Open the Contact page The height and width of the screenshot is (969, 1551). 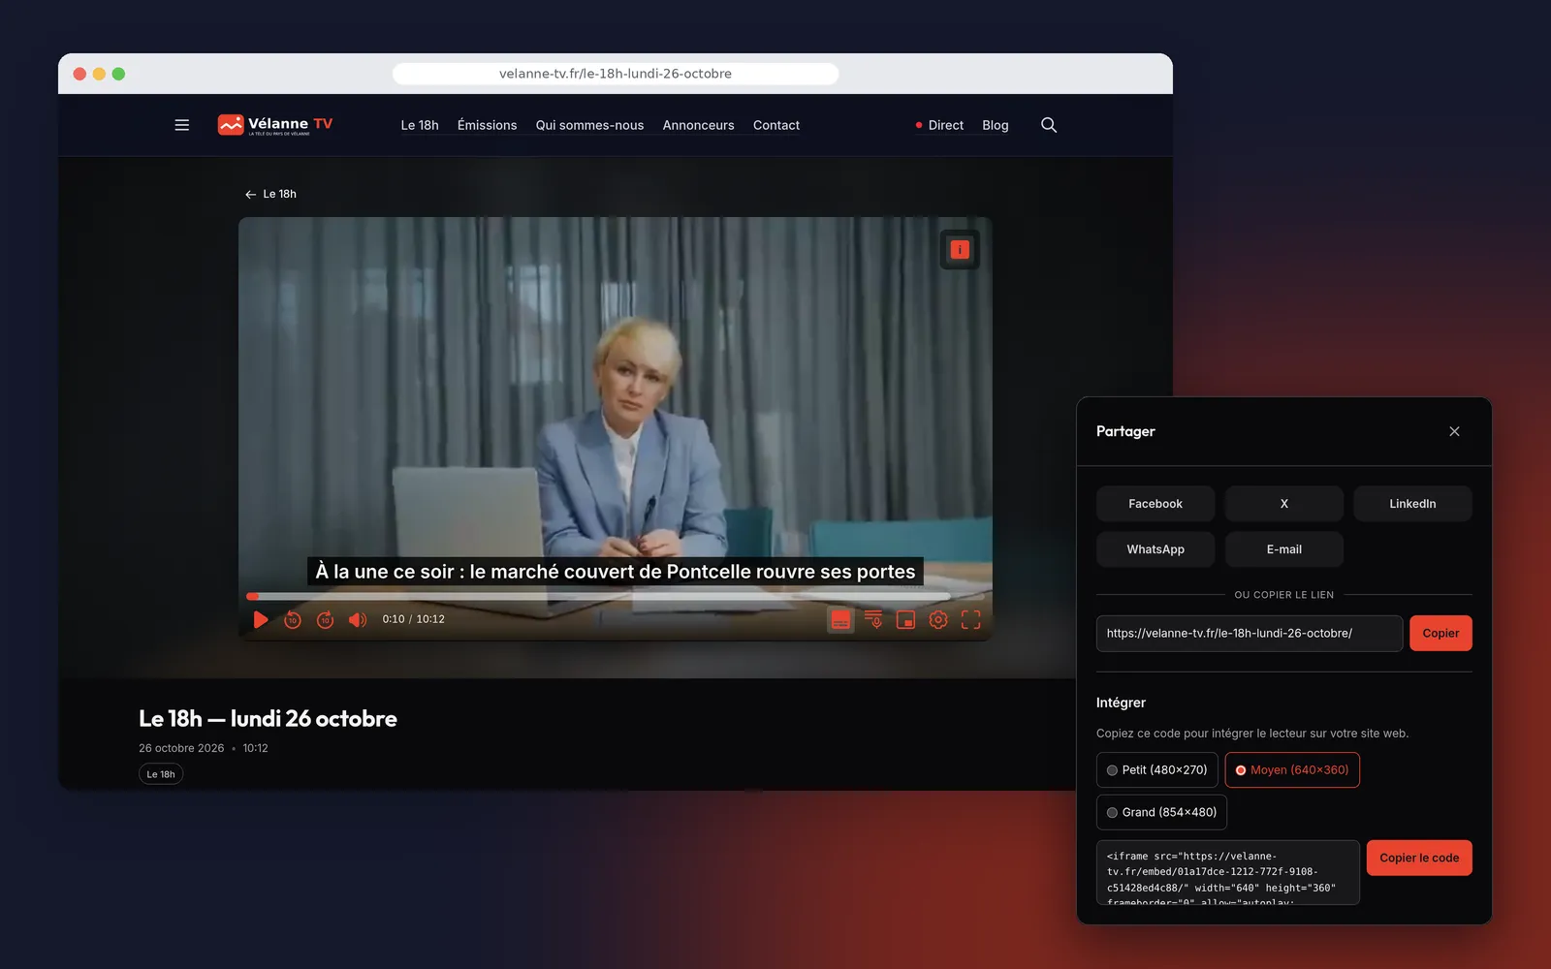[776, 125]
